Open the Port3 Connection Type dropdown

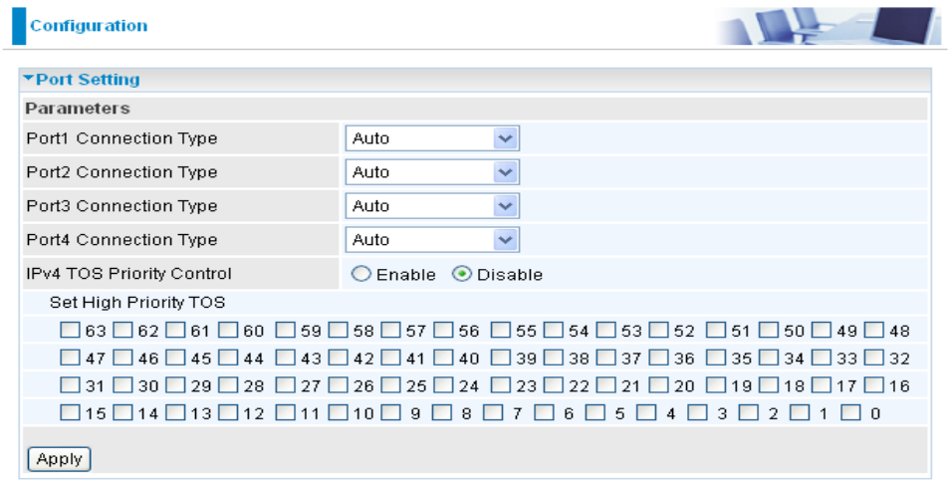pyautogui.click(x=432, y=206)
